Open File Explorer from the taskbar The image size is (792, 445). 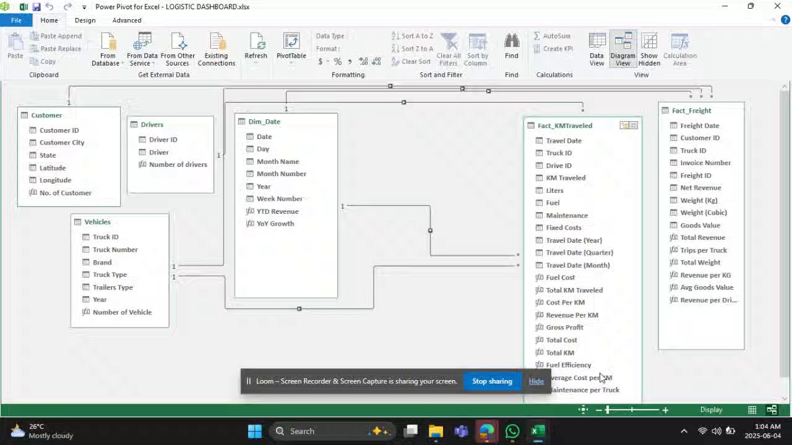pos(436,431)
